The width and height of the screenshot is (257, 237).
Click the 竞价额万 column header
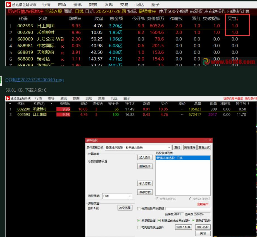tap(155, 19)
